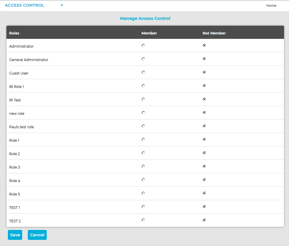Set Role 1 as Not Member
This screenshot has width=289, height=246.
point(204,140)
